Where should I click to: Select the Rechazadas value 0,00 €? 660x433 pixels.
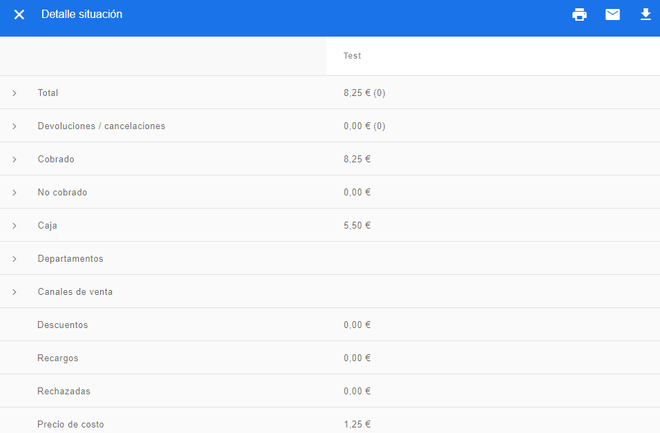[x=357, y=392]
